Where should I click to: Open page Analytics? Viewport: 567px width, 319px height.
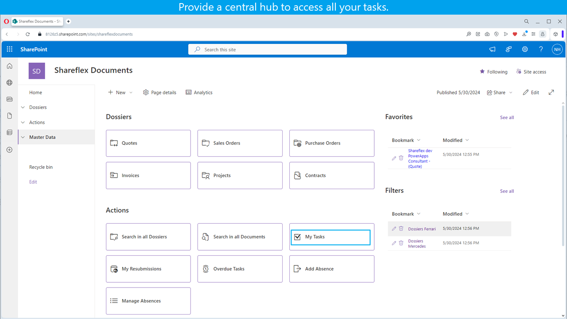pyautogui.click(x=199, y=93)
